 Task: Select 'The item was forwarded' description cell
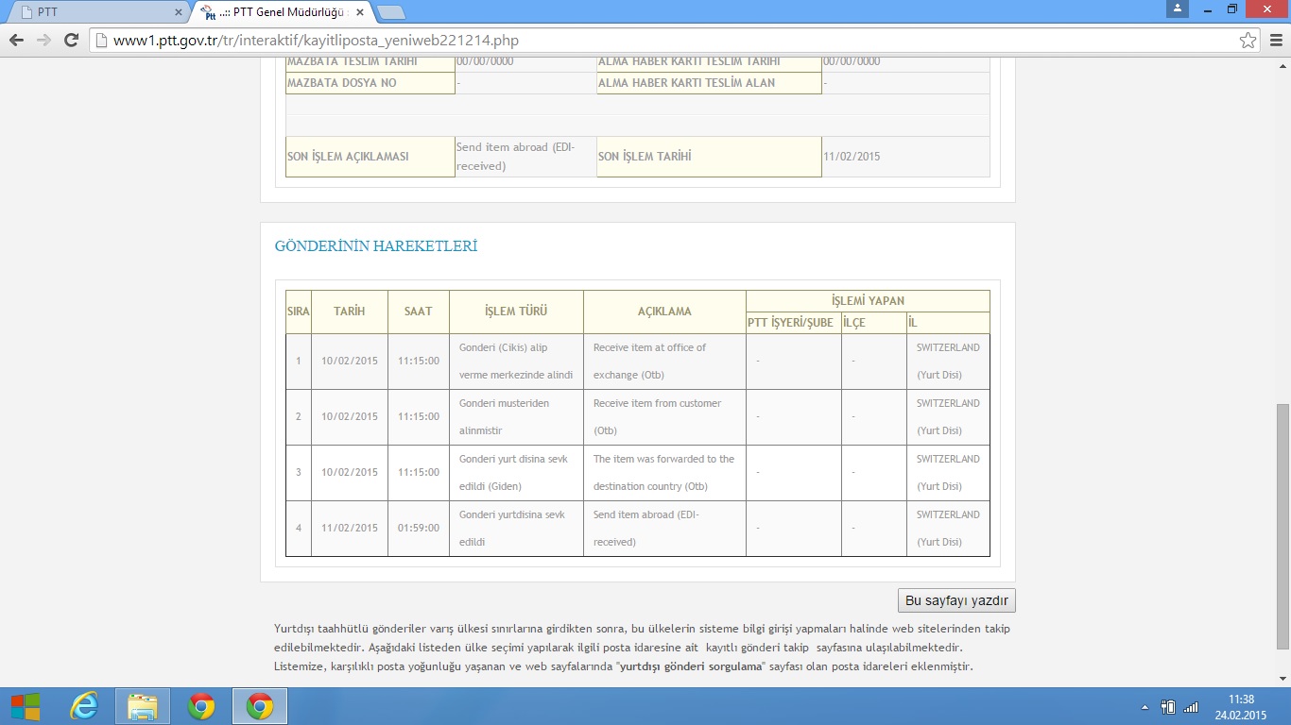(664, 472)
